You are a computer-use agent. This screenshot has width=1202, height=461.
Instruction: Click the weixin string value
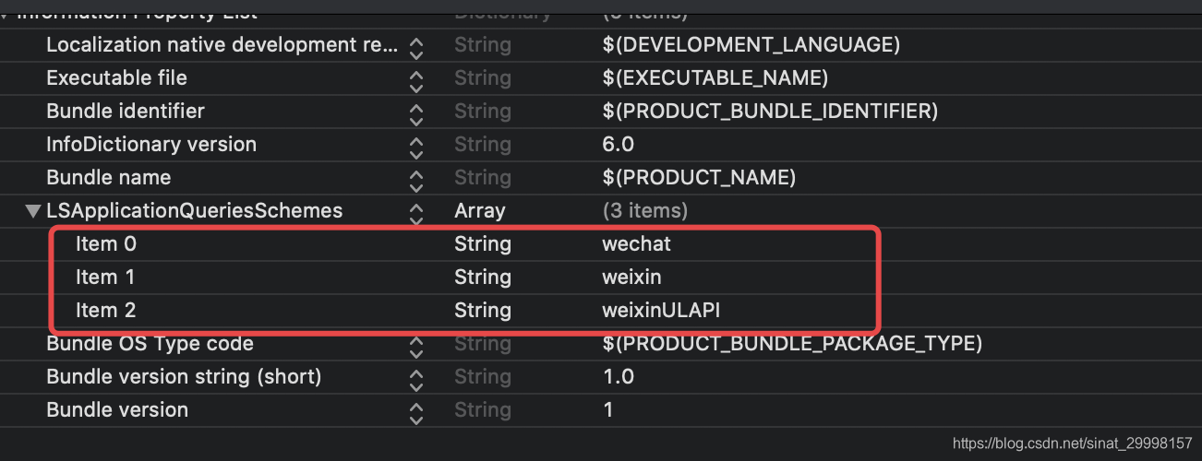[x=631, y=278]
